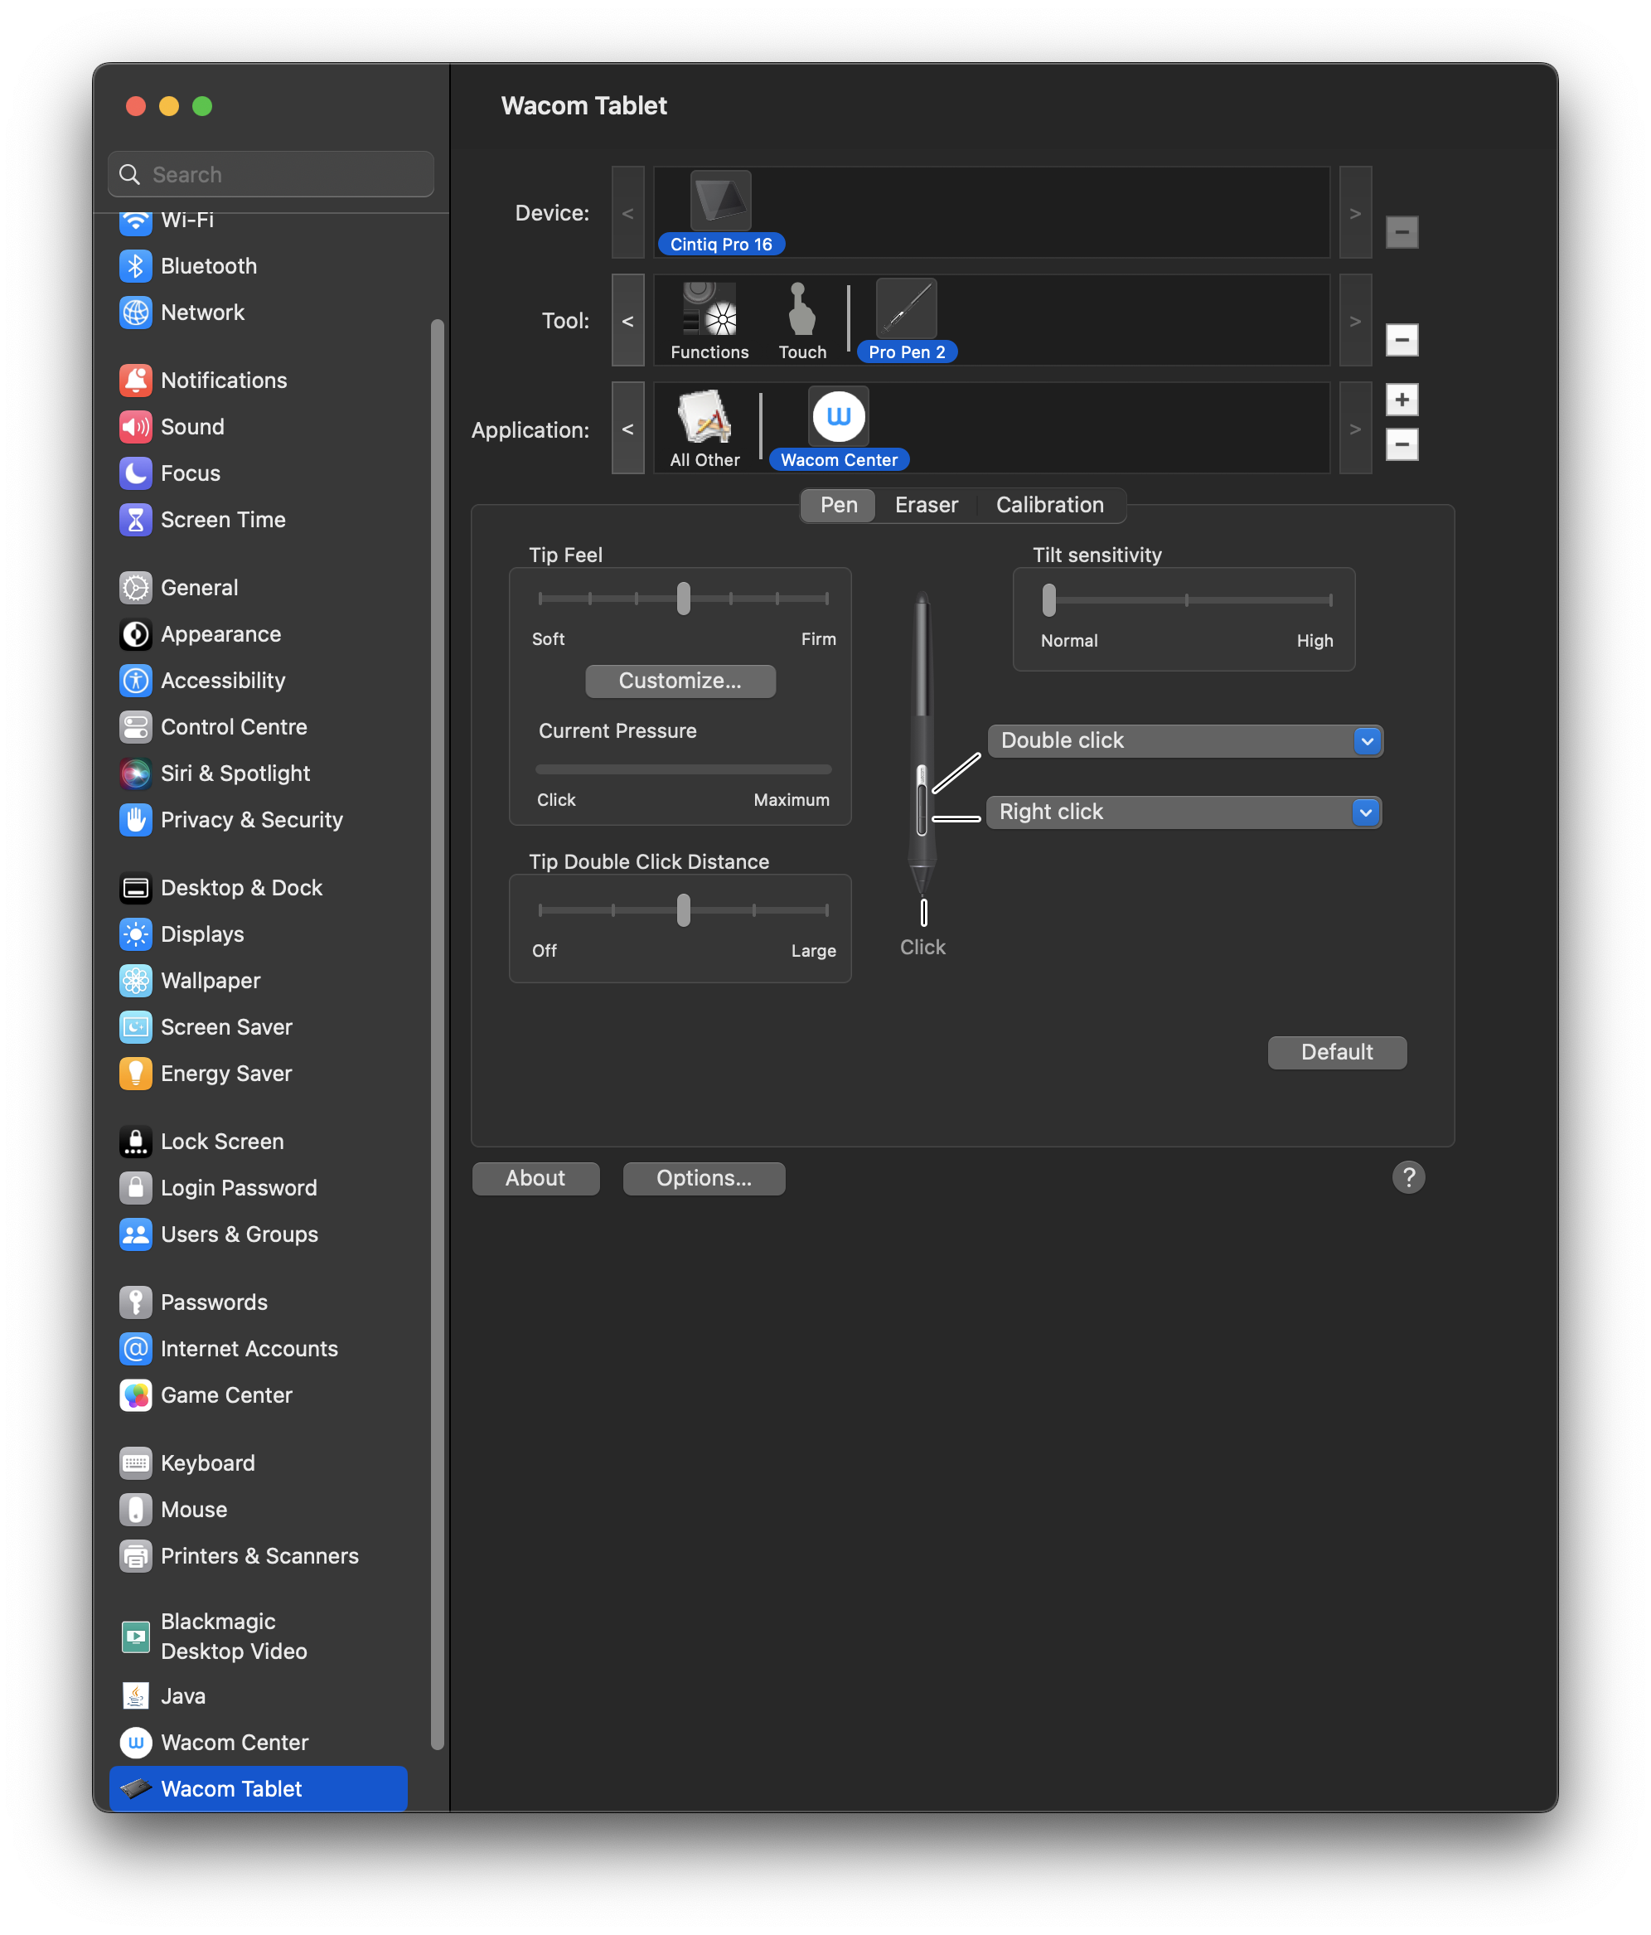
Task: Select the Pro Pen 2 tool icon
Action: [906, 310]
